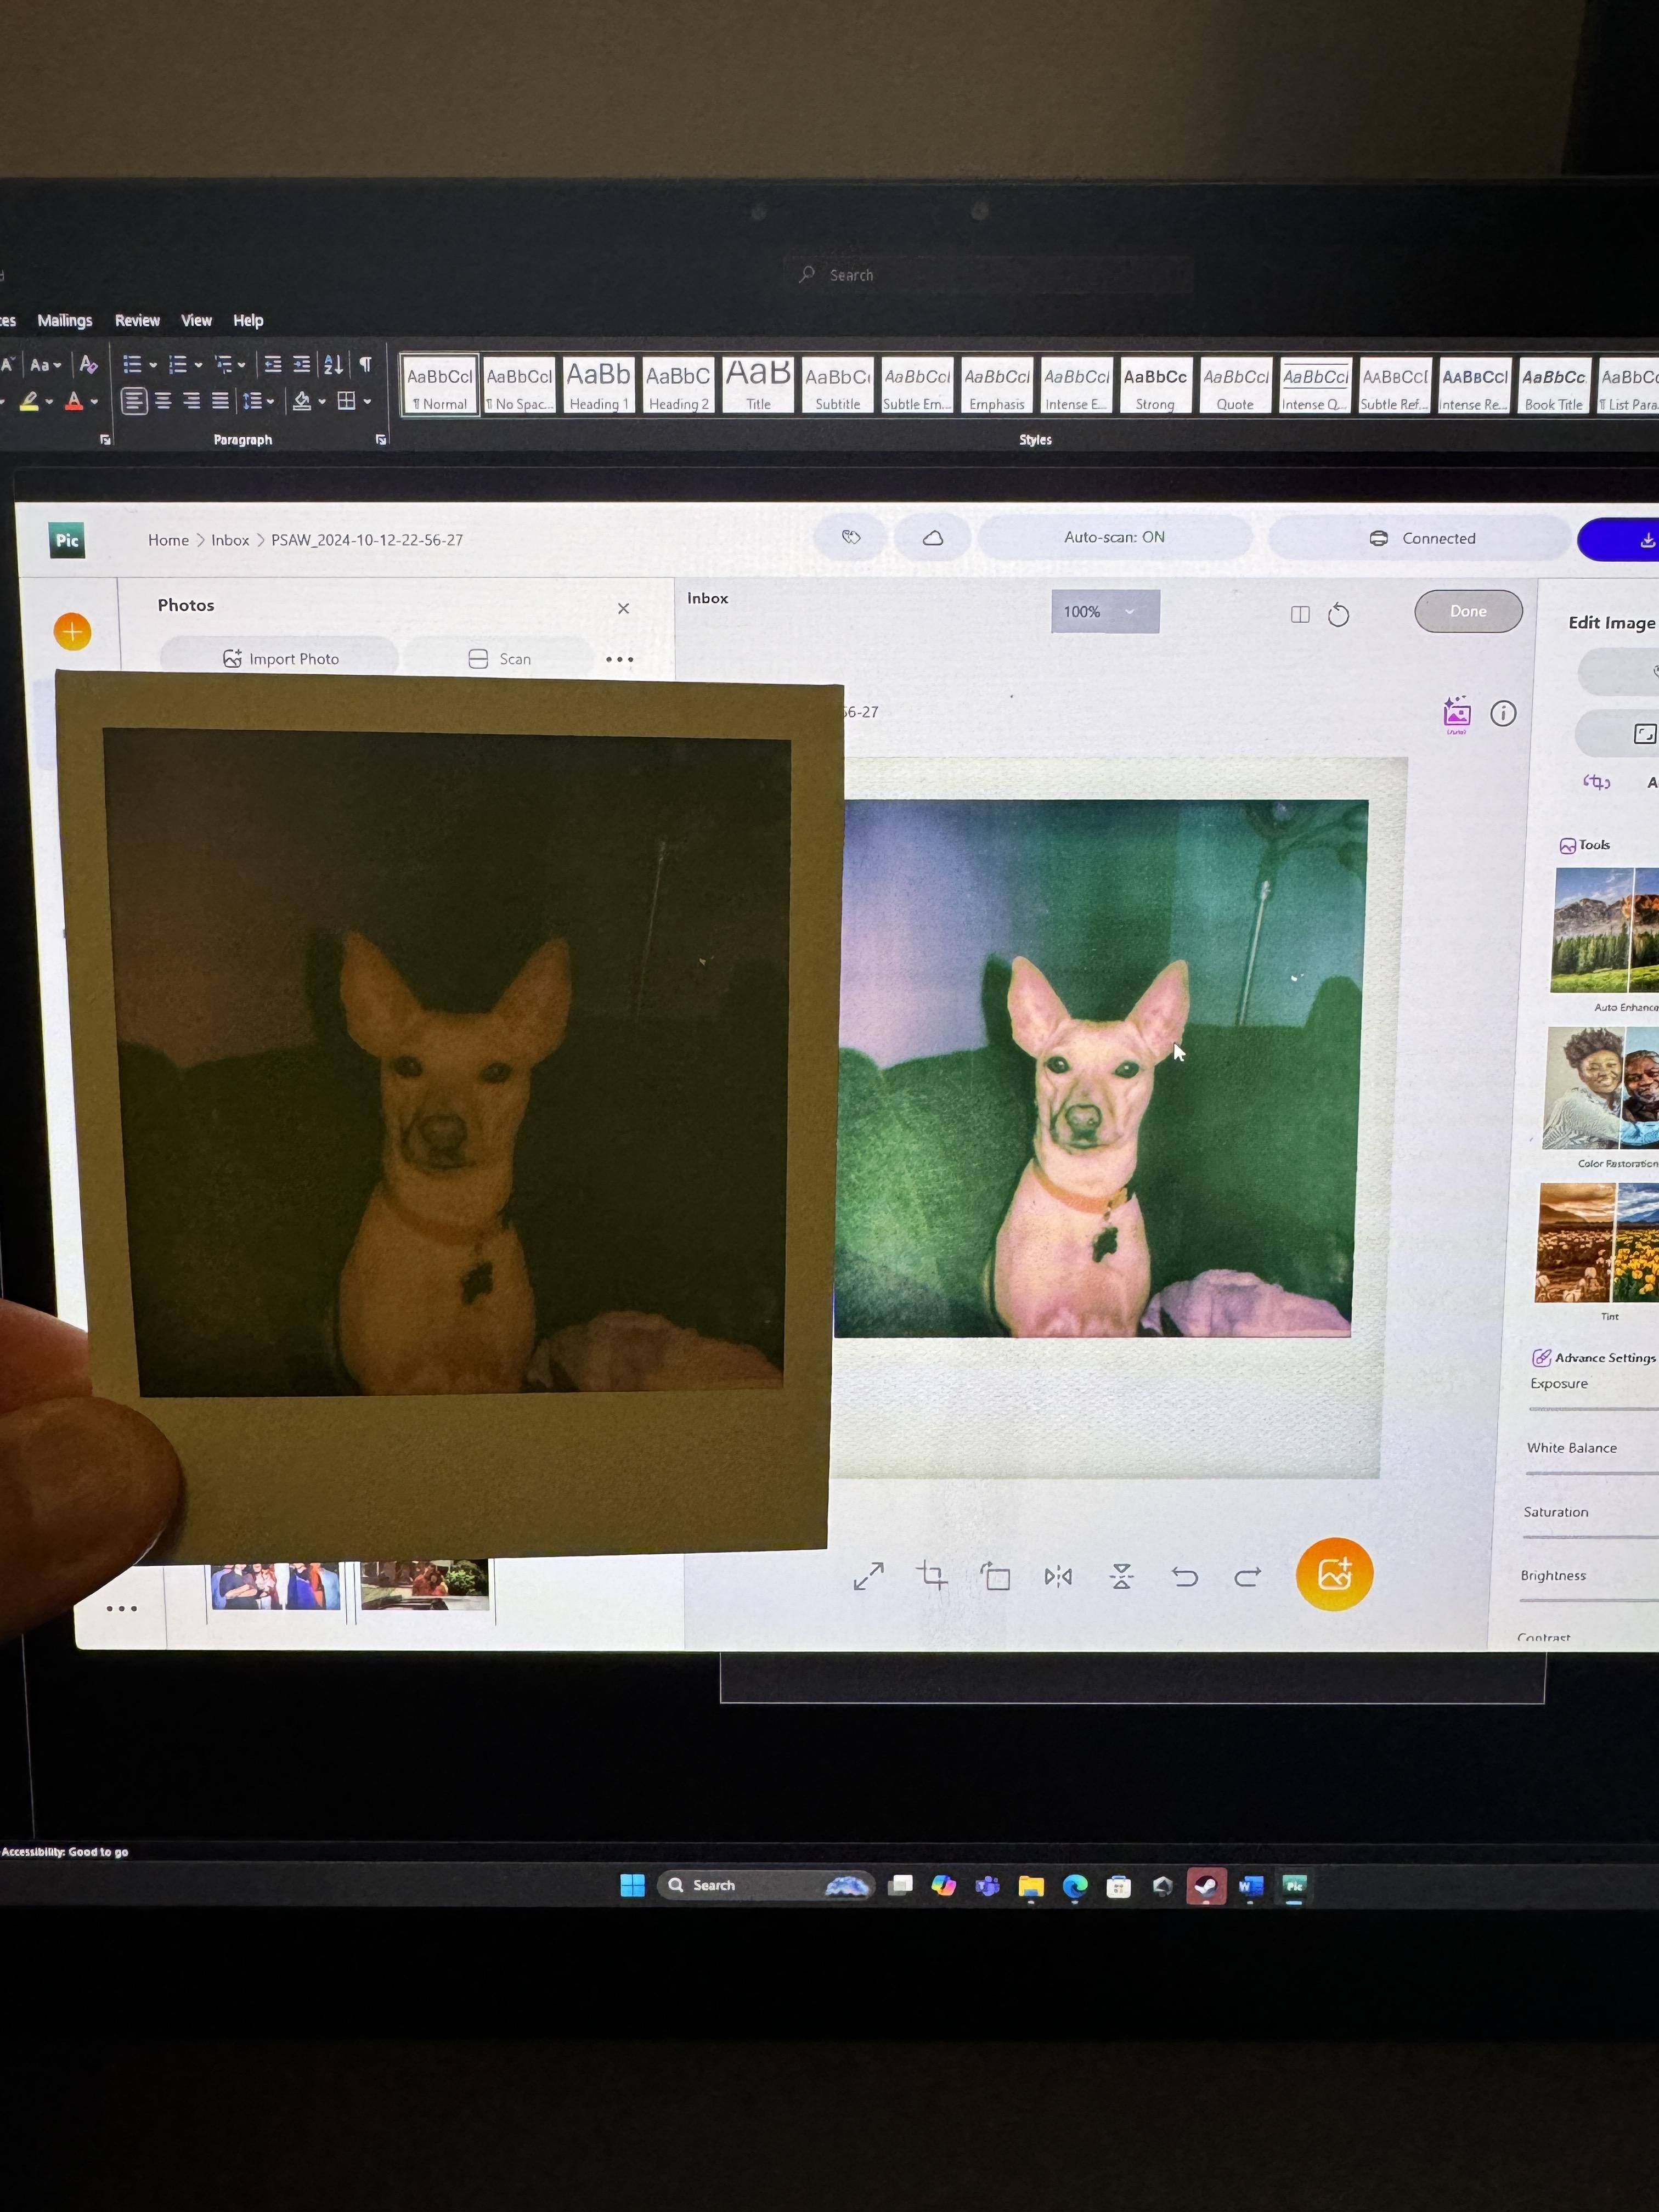This screenshot has width=1659, height=2212.
Task: Click the orange add photo button
Action: [1334, 1574]
